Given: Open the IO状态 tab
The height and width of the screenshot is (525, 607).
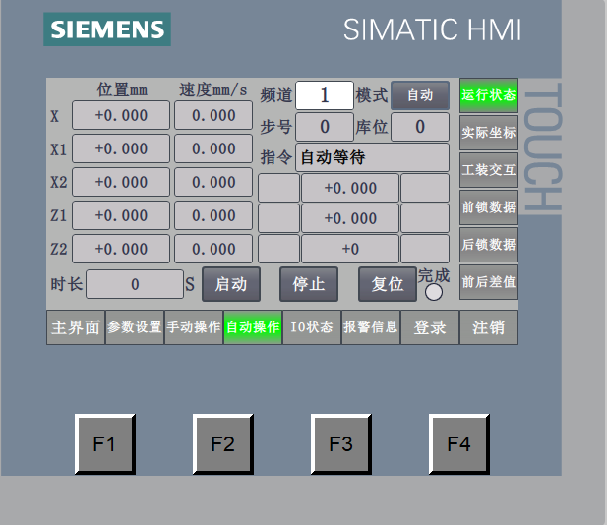Looking at the screenshot, I should tap(312, 327).
